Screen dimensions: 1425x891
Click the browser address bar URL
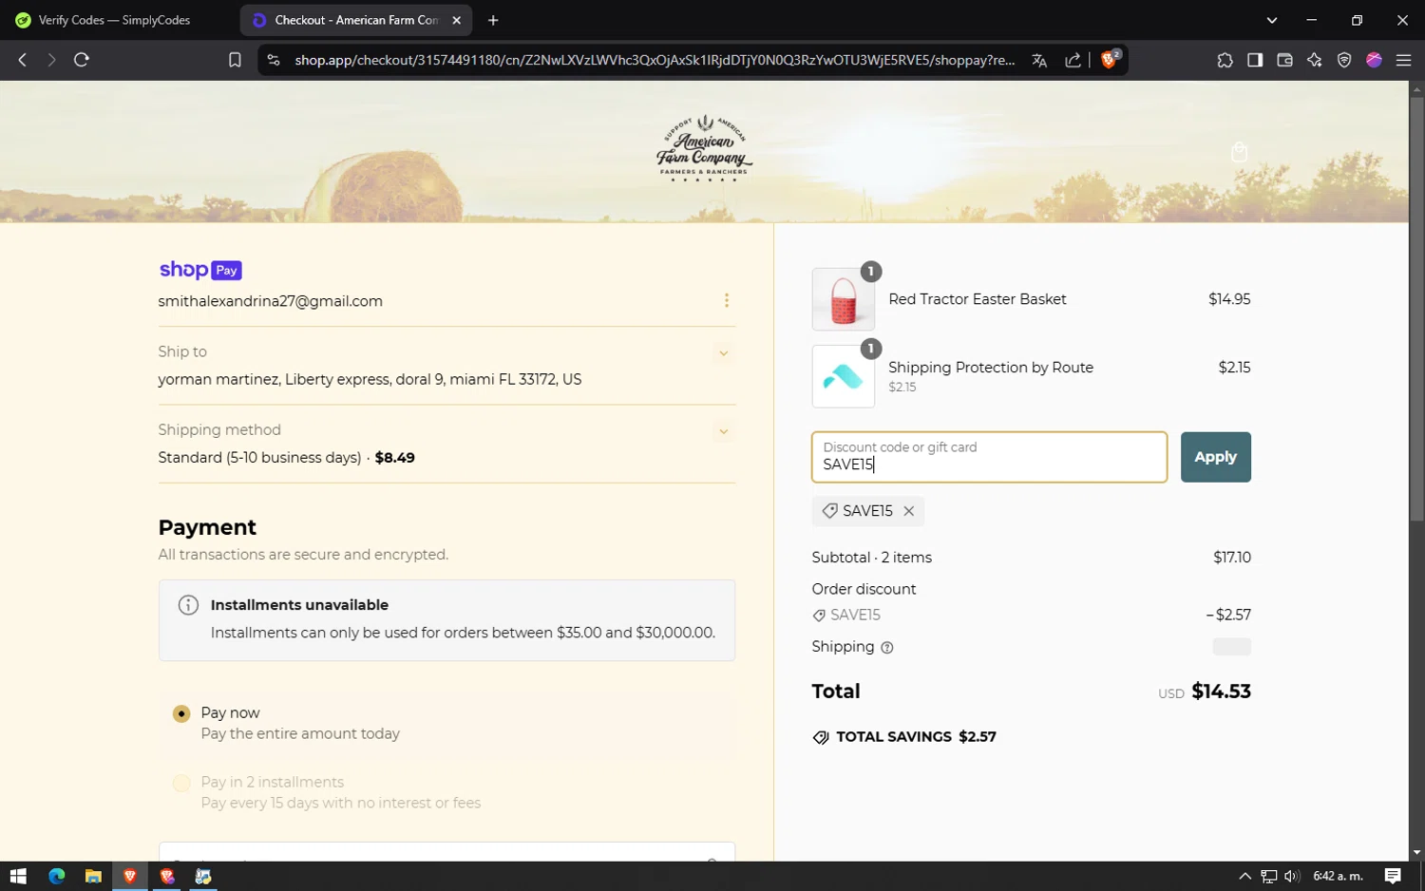click(x=654, y=60)
